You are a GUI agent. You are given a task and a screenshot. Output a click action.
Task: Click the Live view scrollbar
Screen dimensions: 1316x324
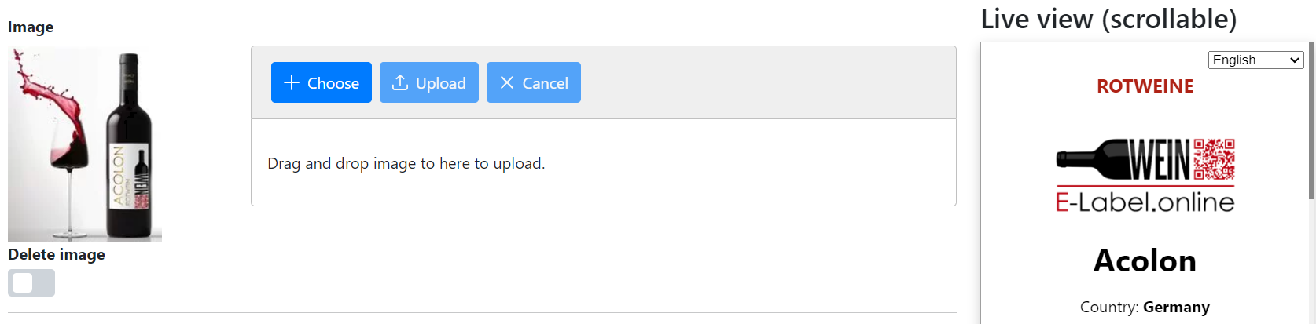click(x=1311, y=118)
